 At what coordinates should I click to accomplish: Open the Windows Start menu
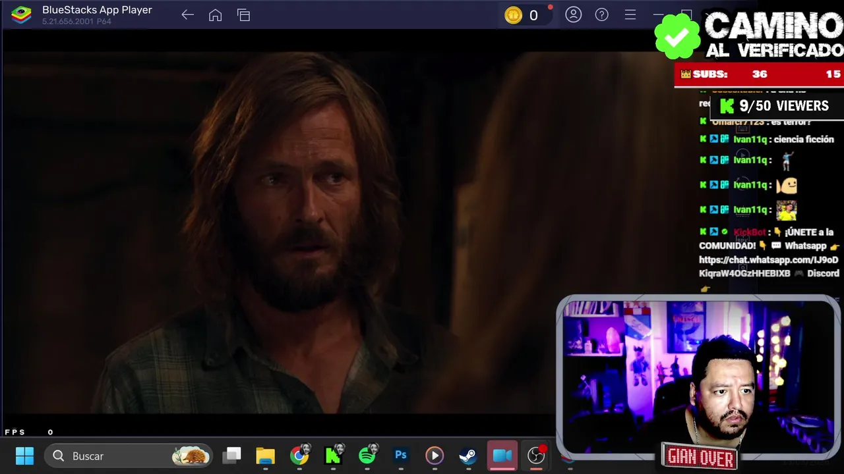pos(24,456)
